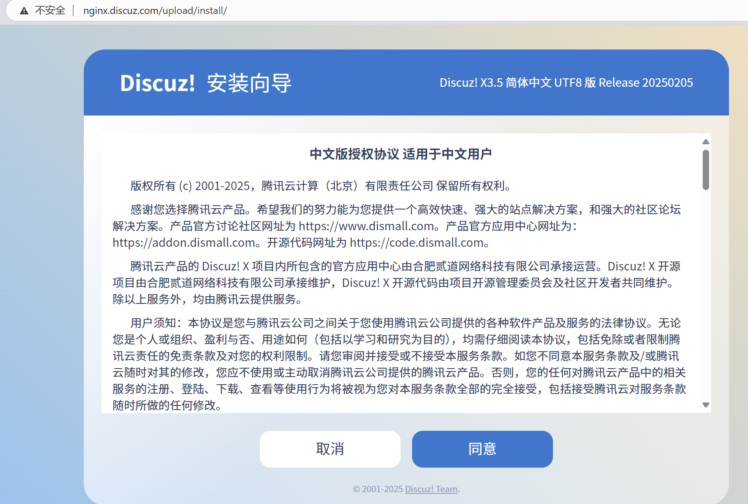Click the https://www.dismall.com URL text
Viewport: 748px width, 504px height.
click(366, 226)
